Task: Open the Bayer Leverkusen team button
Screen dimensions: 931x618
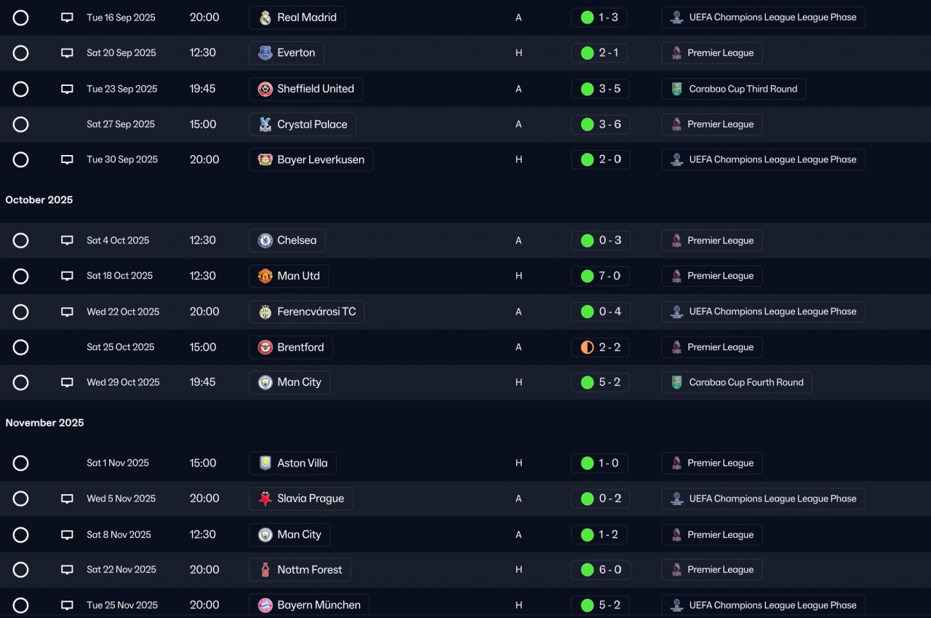Action: pyautogui.click(x=311, y=159)
